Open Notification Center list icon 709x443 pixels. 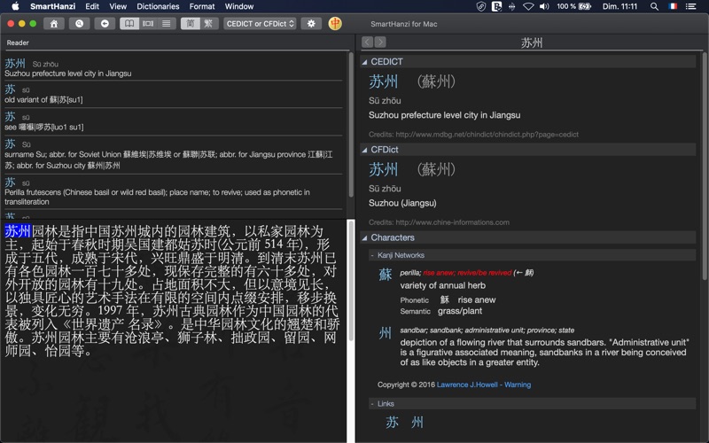[x=690, y=6]
